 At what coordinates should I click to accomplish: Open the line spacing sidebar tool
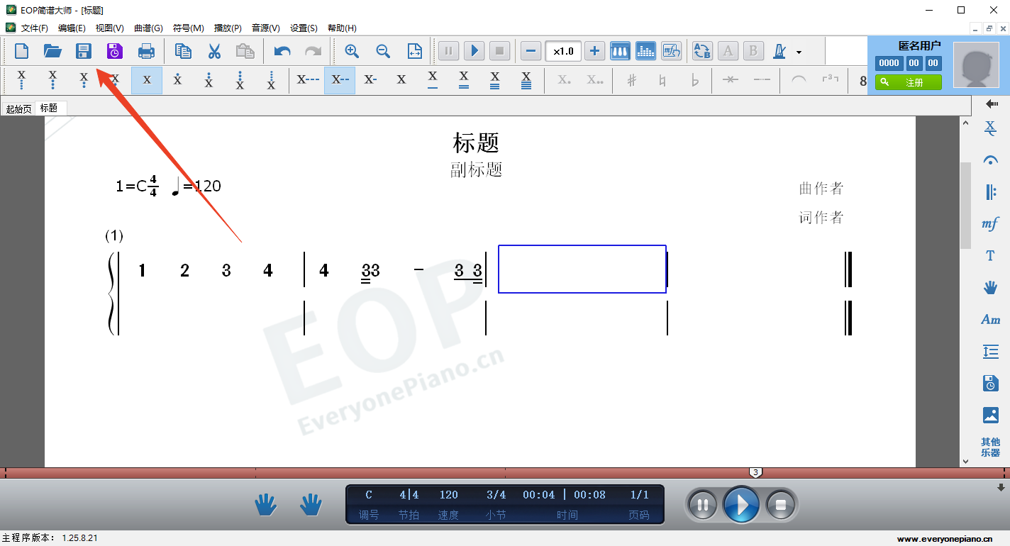click(991, 352)
